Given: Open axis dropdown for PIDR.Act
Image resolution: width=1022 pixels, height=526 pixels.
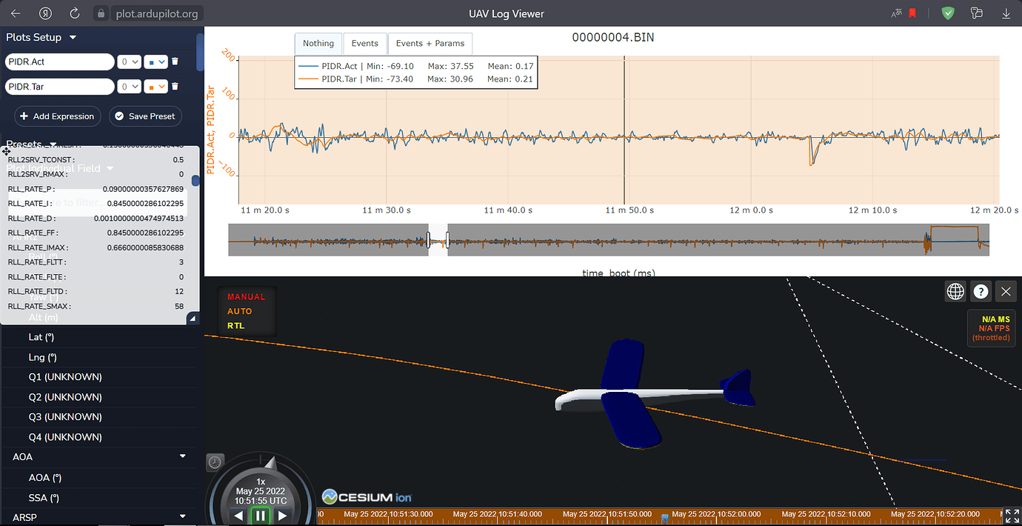Looking at the screenshot, I should [x=130, y=62].
